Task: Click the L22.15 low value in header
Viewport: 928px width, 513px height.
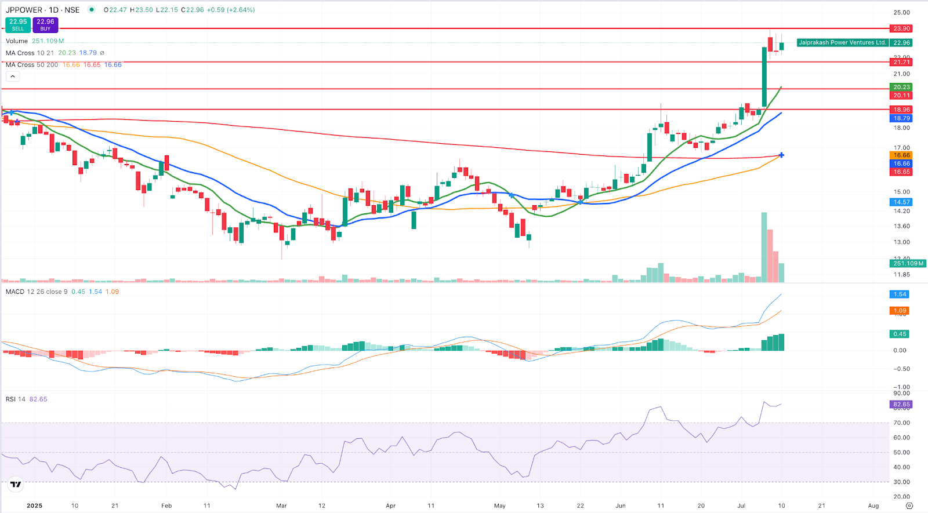Action: [166, 10]
